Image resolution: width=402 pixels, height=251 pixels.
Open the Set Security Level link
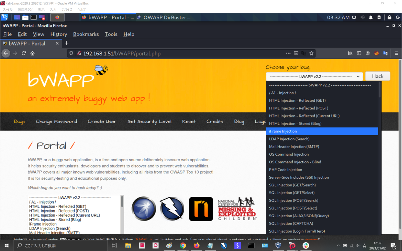(149, 121)
